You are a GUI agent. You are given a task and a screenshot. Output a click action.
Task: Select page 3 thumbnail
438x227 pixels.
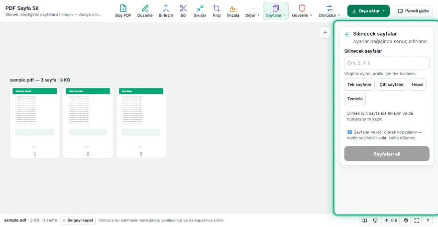coord(141,123)
